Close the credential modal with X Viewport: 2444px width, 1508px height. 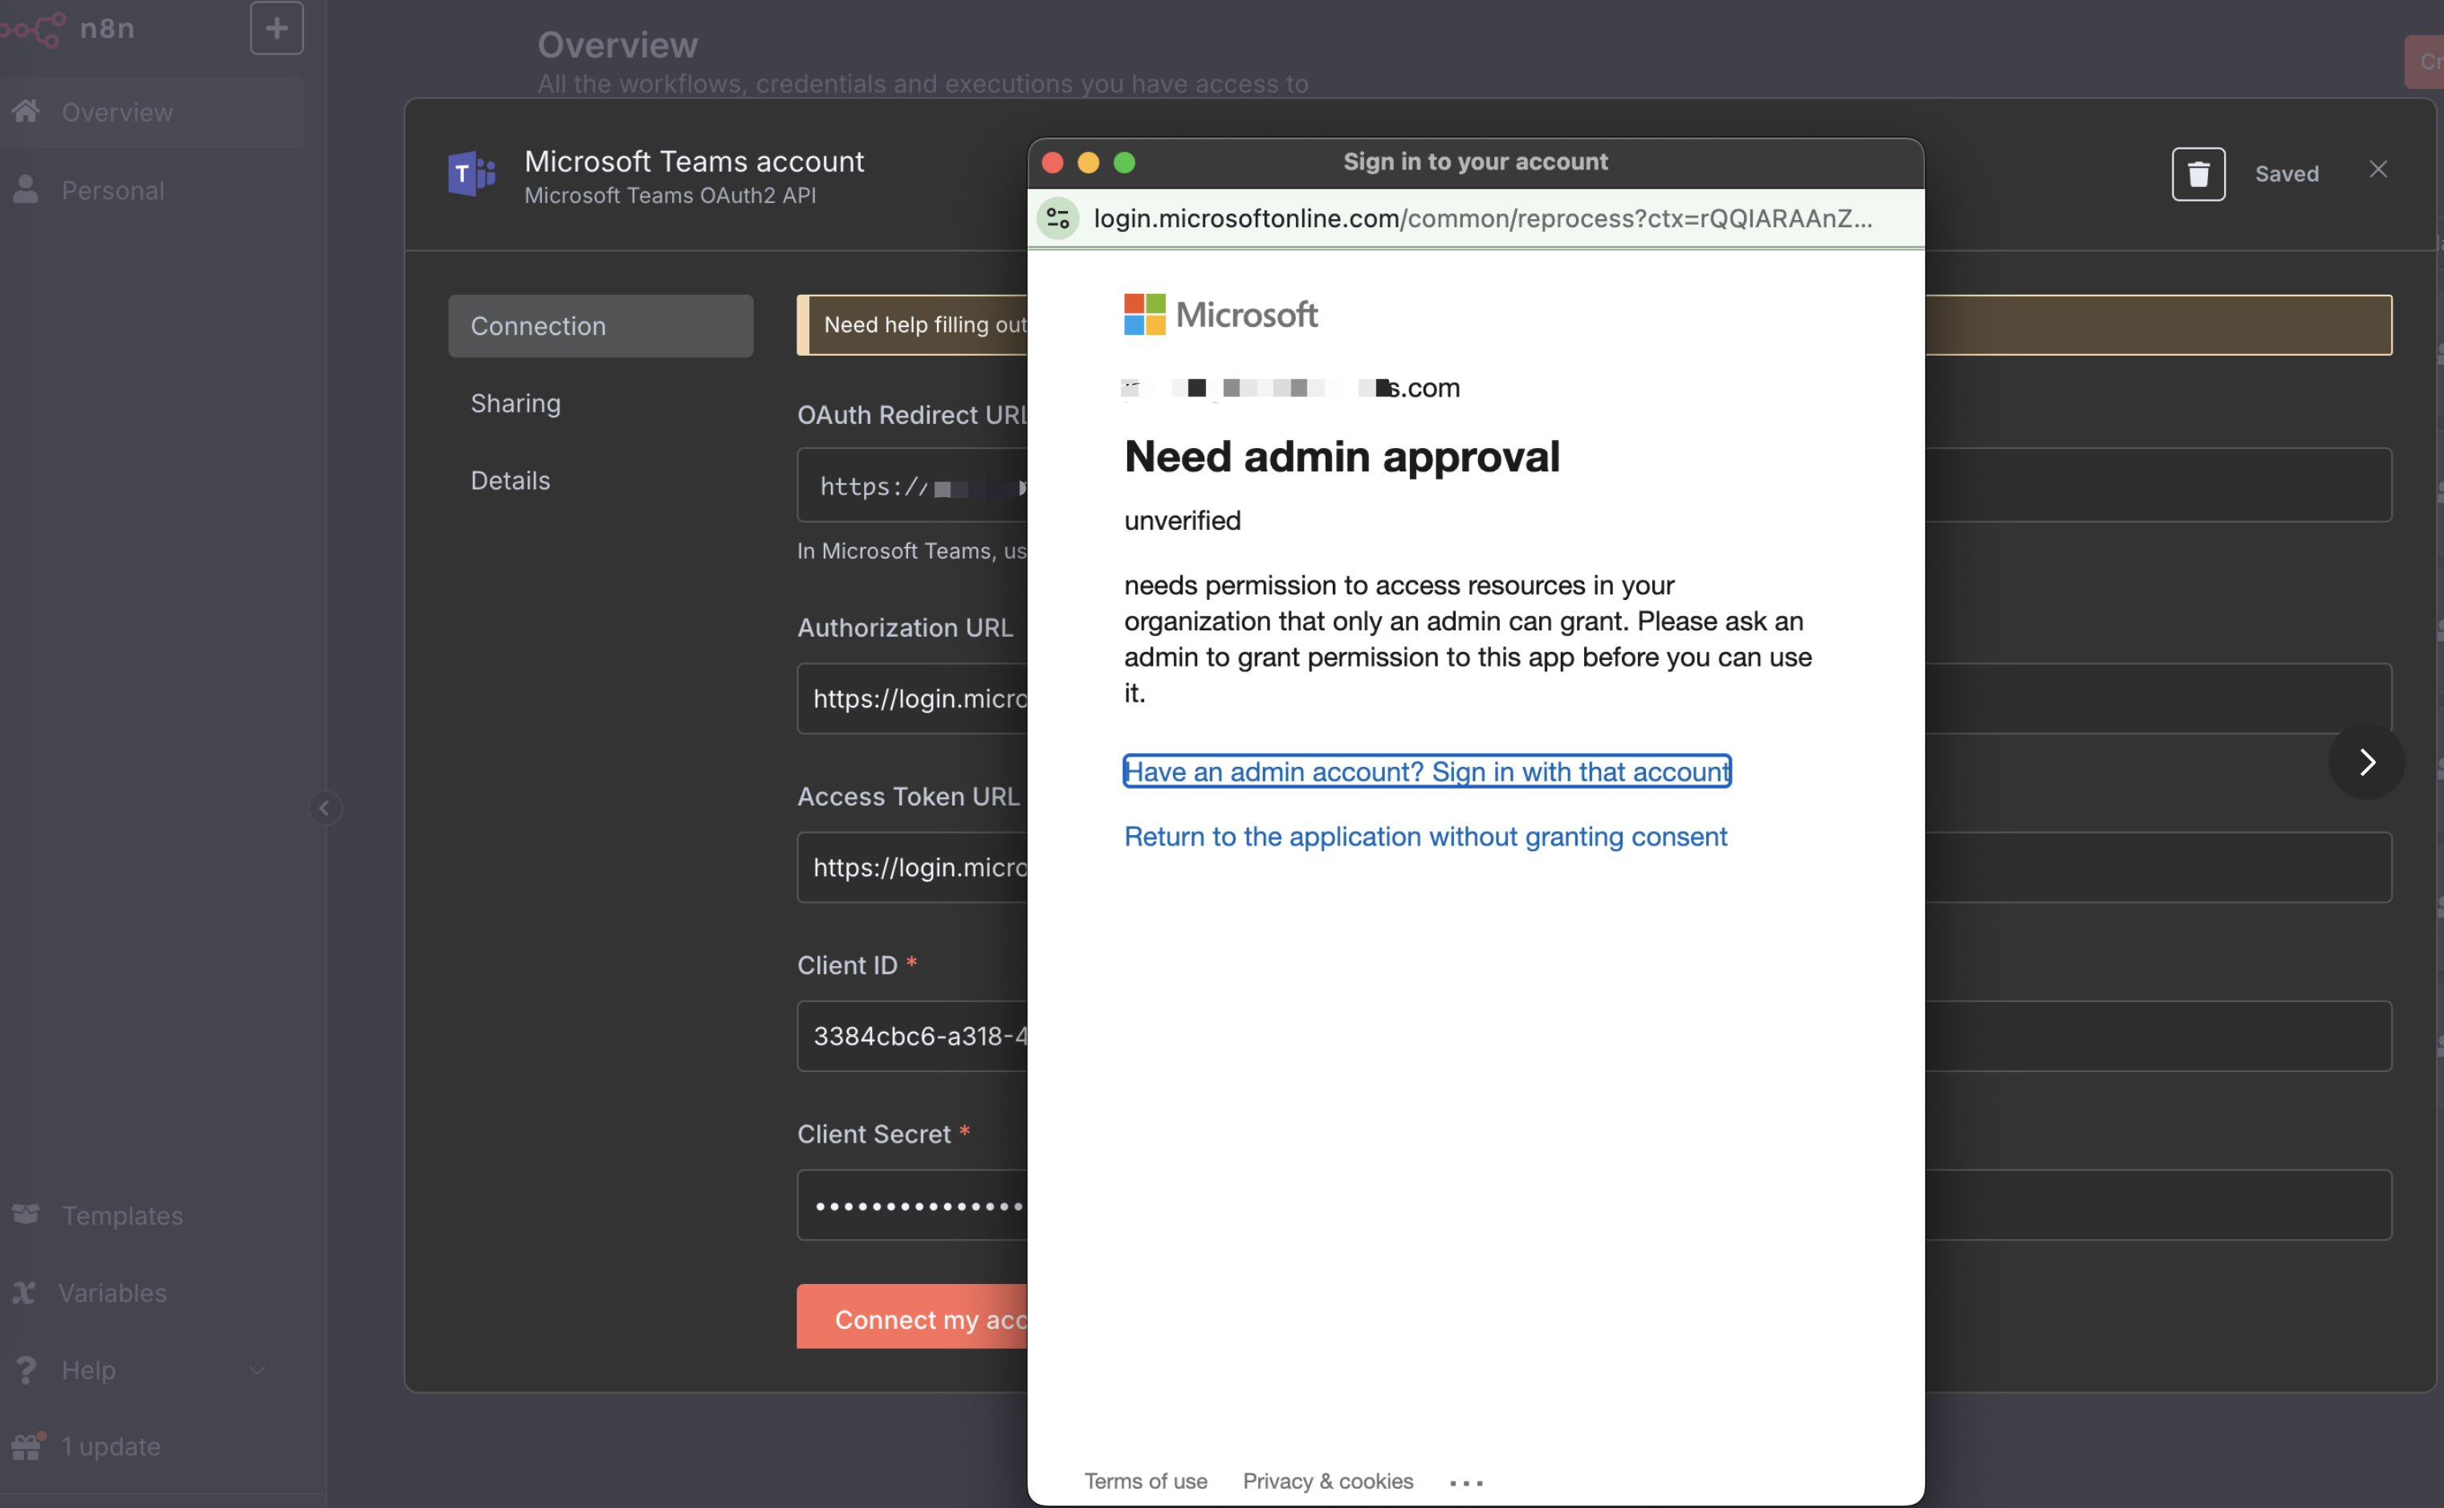[x=2377, y=169]
